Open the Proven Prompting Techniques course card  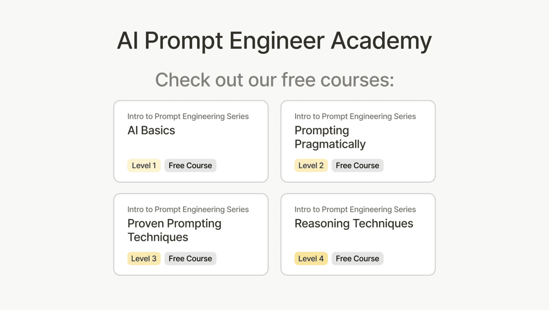[x=191, y=234]
